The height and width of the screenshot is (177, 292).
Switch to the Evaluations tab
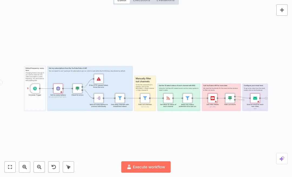[x=165, y=1]
